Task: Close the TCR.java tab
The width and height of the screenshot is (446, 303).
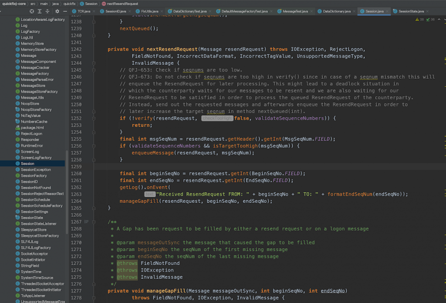Action: pyautogui.click(x=94, y=11)
